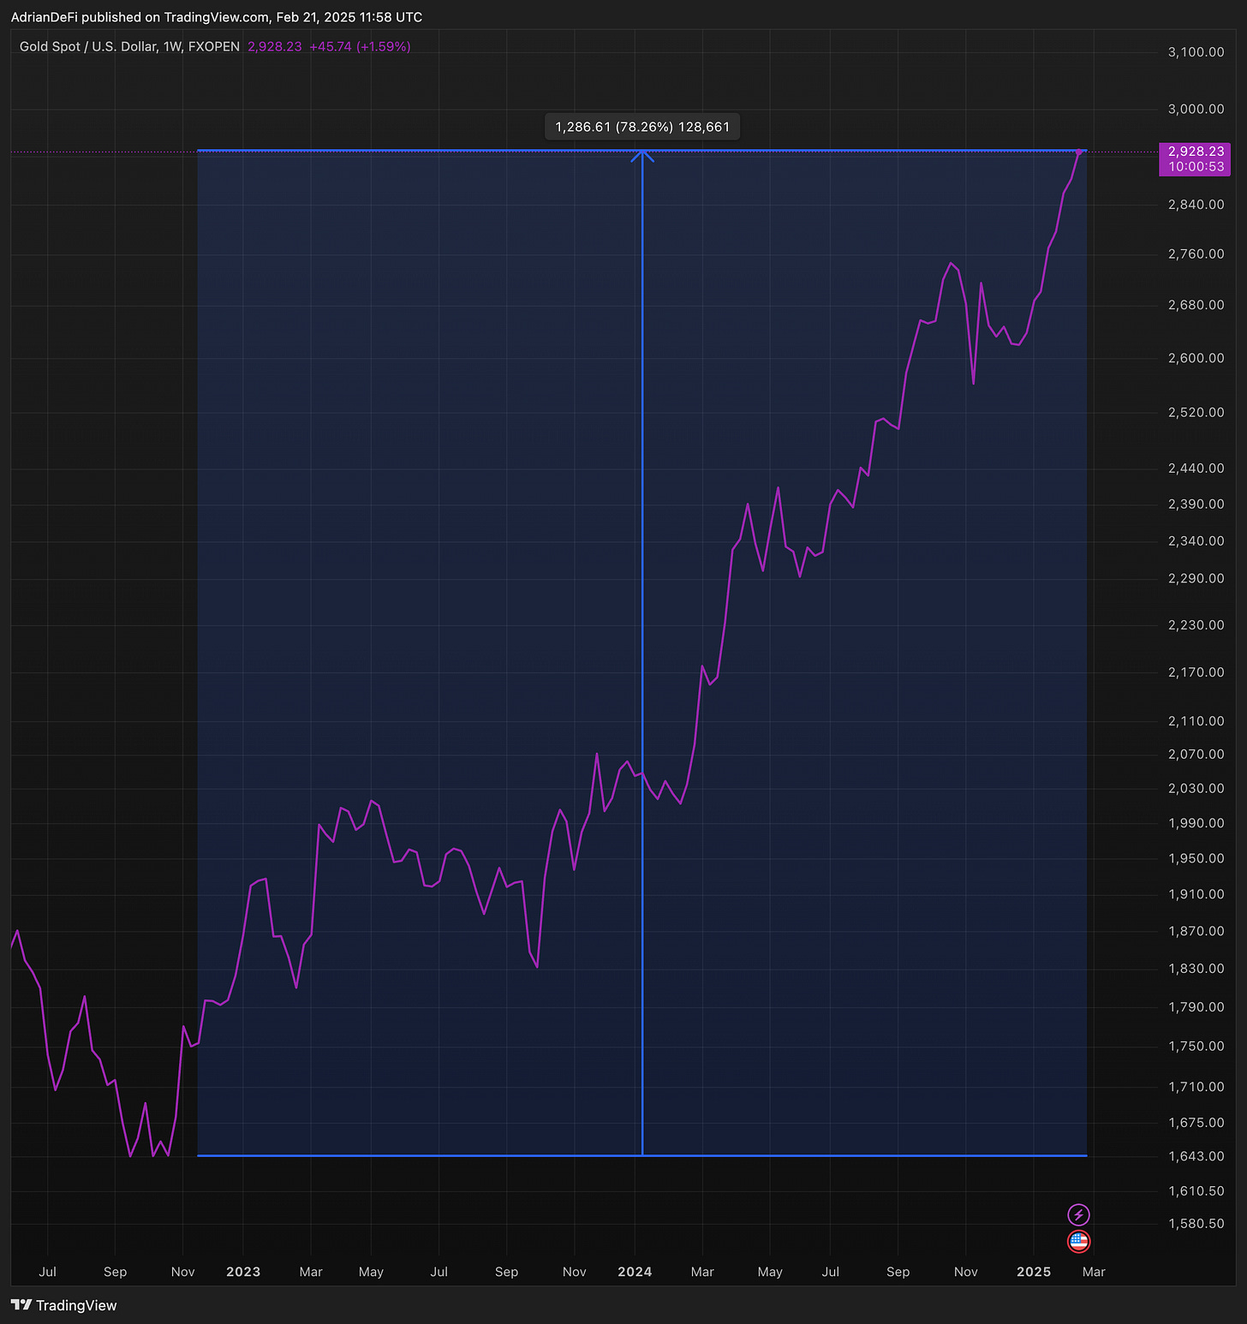The height and width of the screenshot is (1324, 1247).
Task: Click the 1,950.00 price axis label
Action: [1196, 858]
